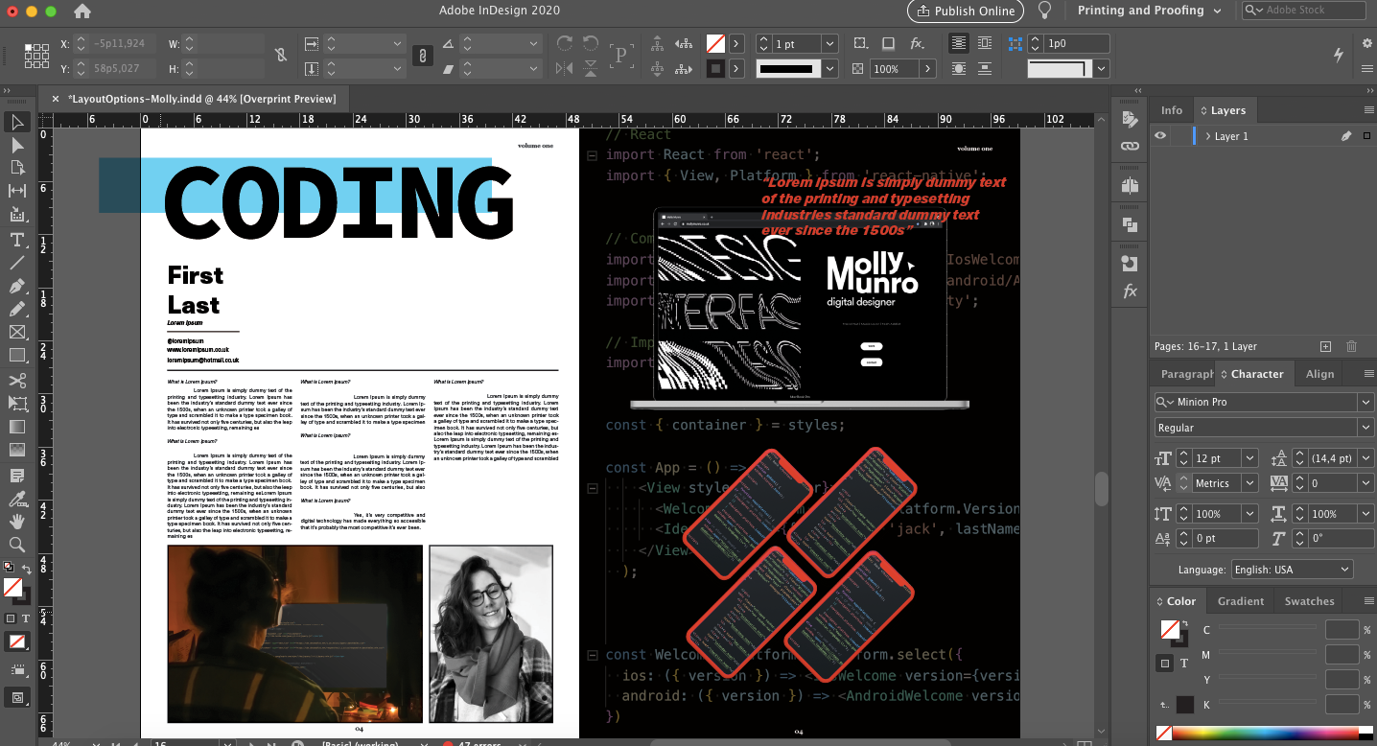Switch to the Gradient panel tab
Screen dimensions: 1377x746
(1241, 601)
